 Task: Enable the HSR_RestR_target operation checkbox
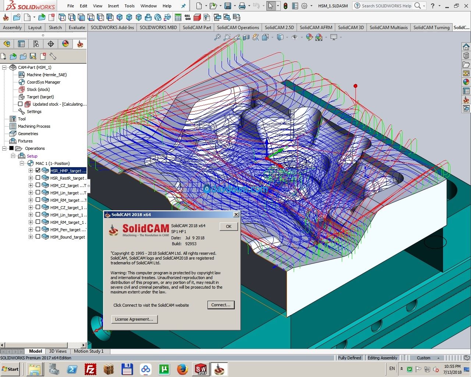click(38, 178)
